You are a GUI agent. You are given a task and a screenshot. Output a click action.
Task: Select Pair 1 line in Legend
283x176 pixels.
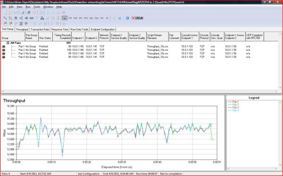233,102
